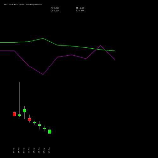Click the chart title mentioning NIFTY PE Option

click(x=23, y=4)
